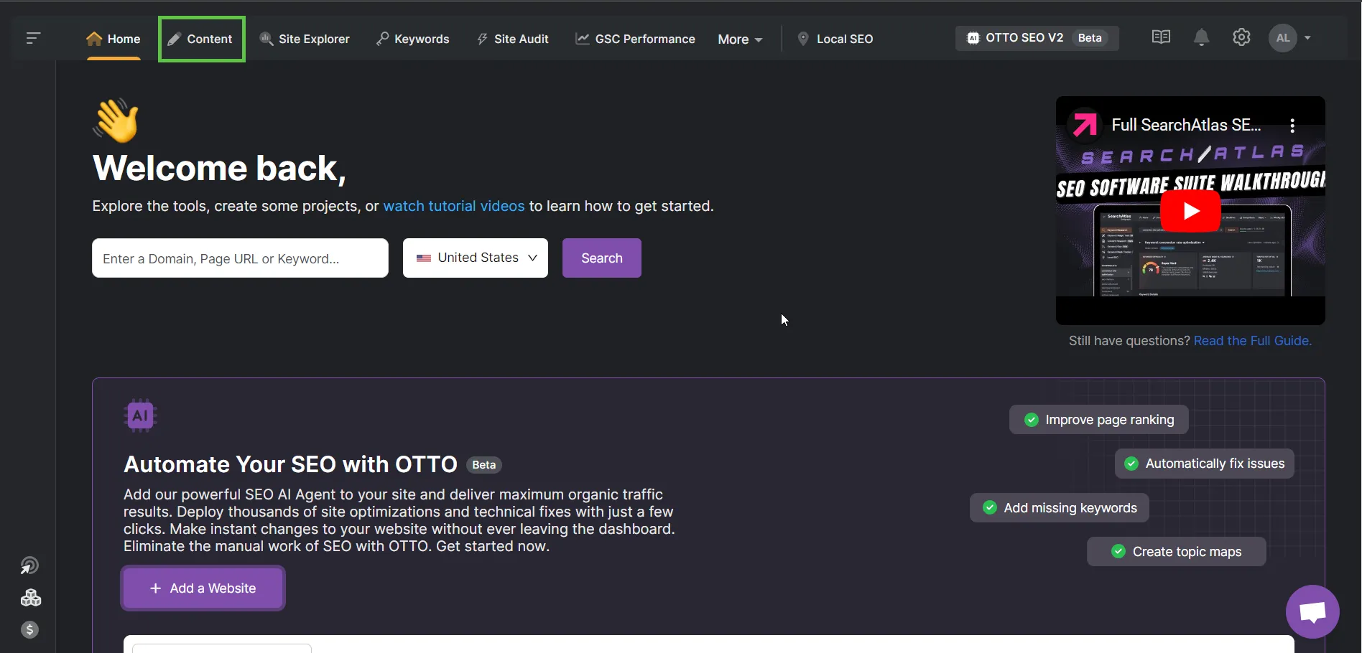This screenshot has width=1362, height=653.
Task: Click the dollar sign sidebar icon
Action: [29, 630]
